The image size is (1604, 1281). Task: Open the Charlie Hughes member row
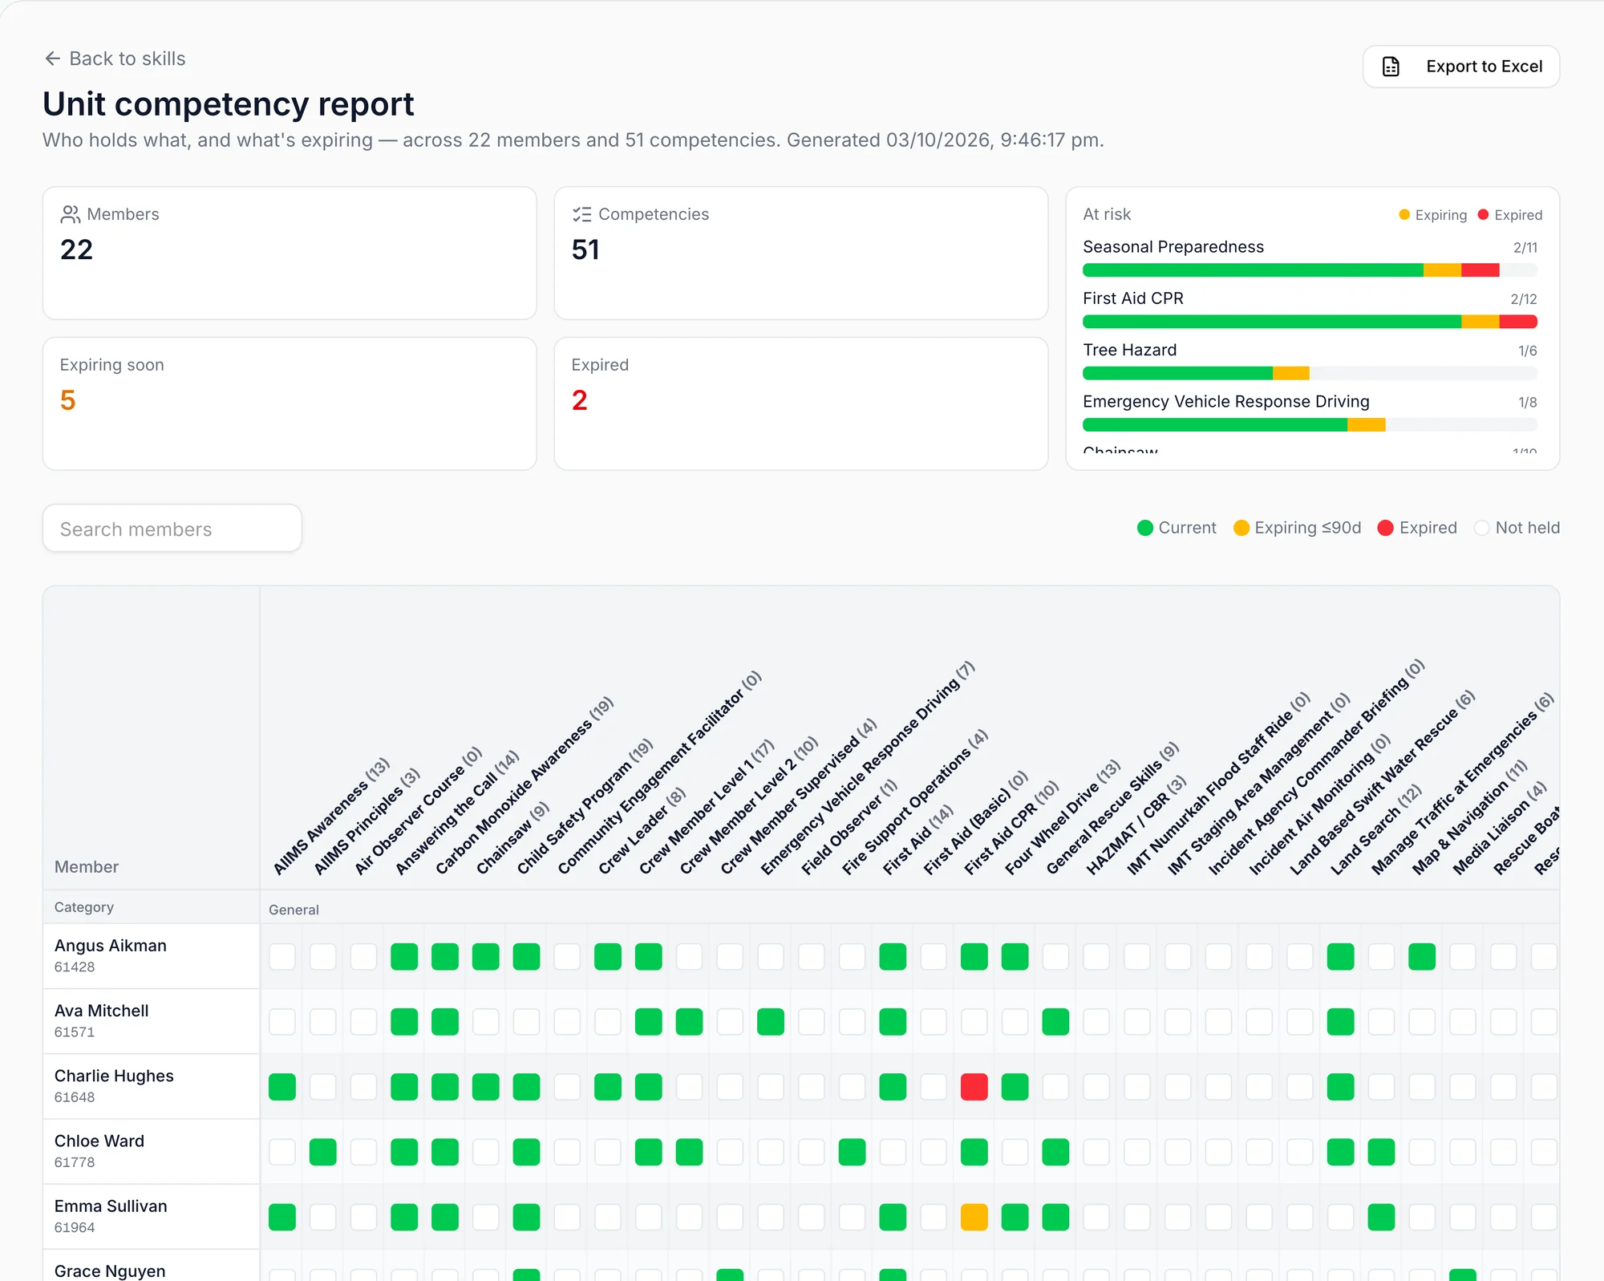(151, 1085)
